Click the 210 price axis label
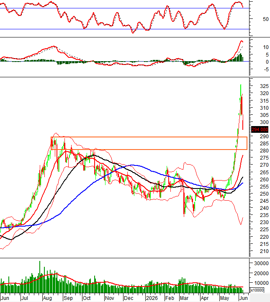 (264, 251)
